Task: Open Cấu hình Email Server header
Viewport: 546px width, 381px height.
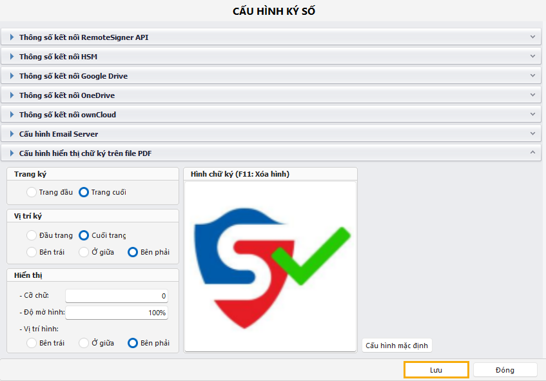Action: pos(271,133)
